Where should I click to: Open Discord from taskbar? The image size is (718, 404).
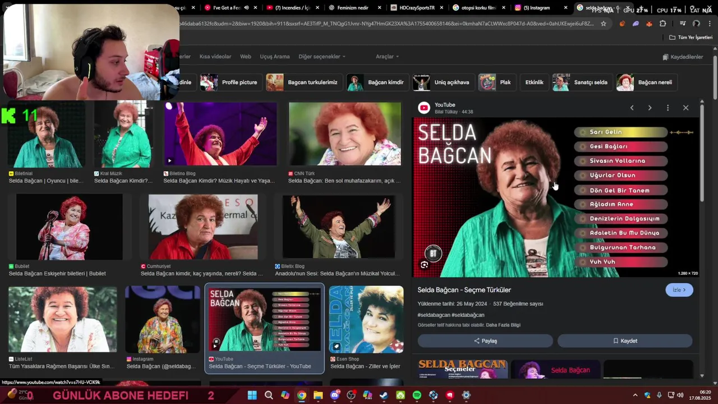click(x=335, y=395)
